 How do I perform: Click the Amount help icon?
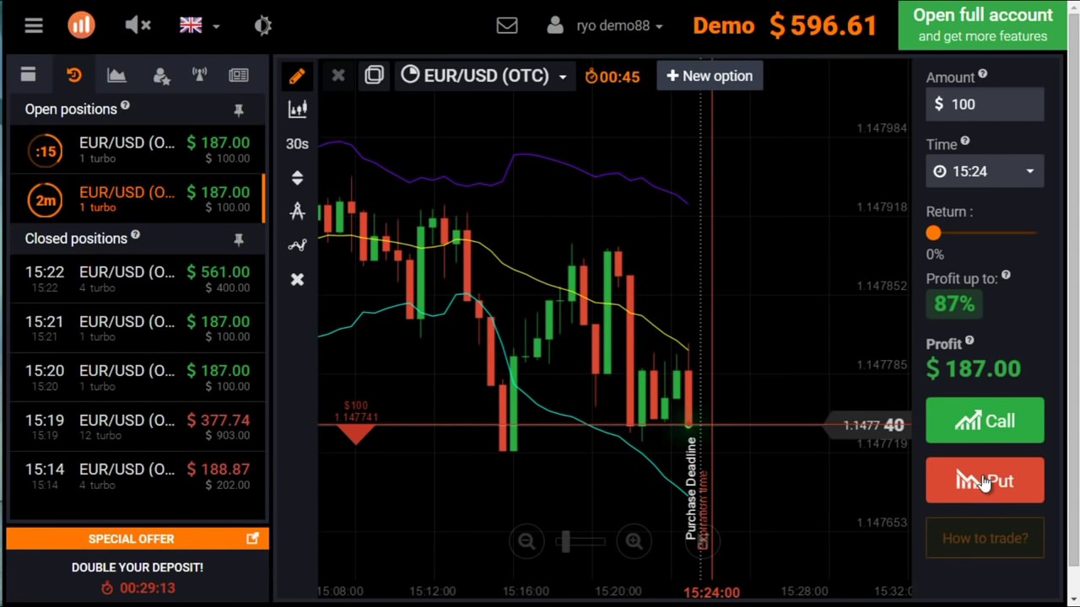click(983, 74)
